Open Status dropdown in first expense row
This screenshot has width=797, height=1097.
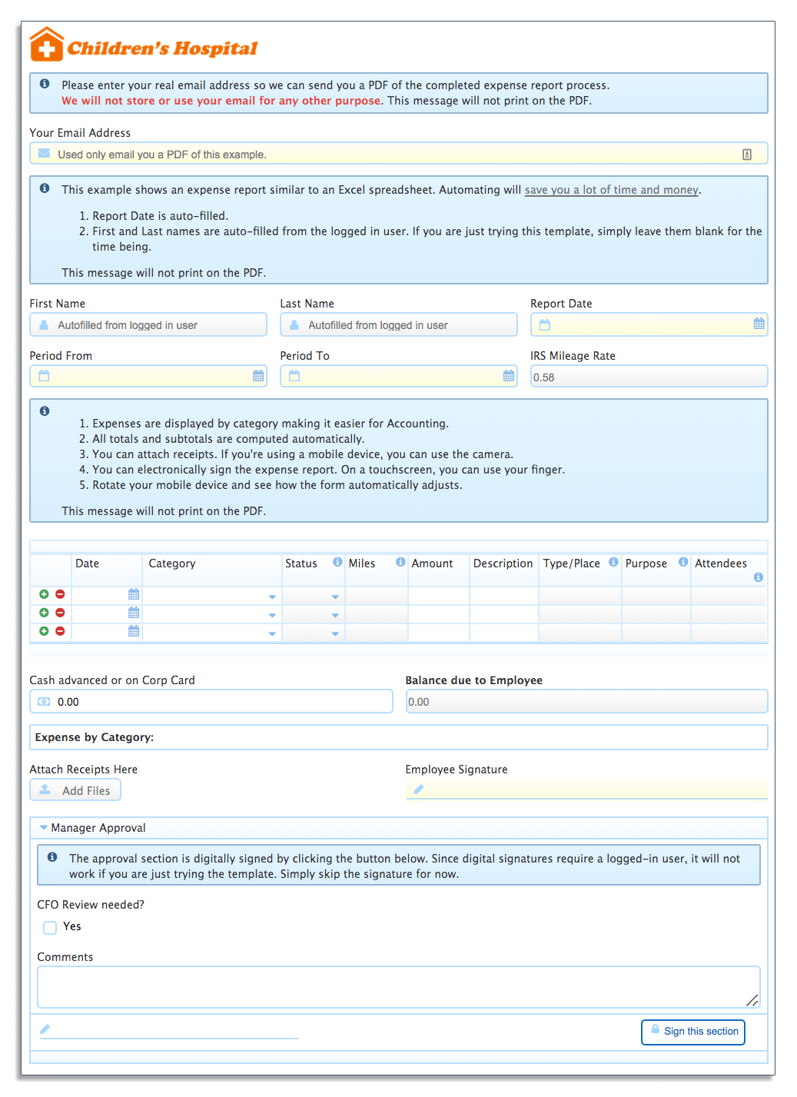pos(335,597)
